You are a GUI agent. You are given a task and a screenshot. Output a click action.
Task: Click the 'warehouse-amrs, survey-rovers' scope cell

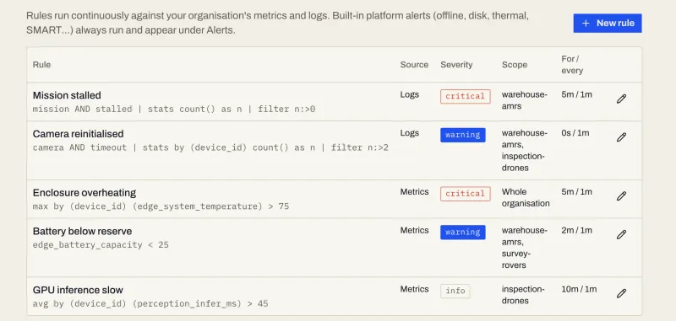[x=524, y=248]
